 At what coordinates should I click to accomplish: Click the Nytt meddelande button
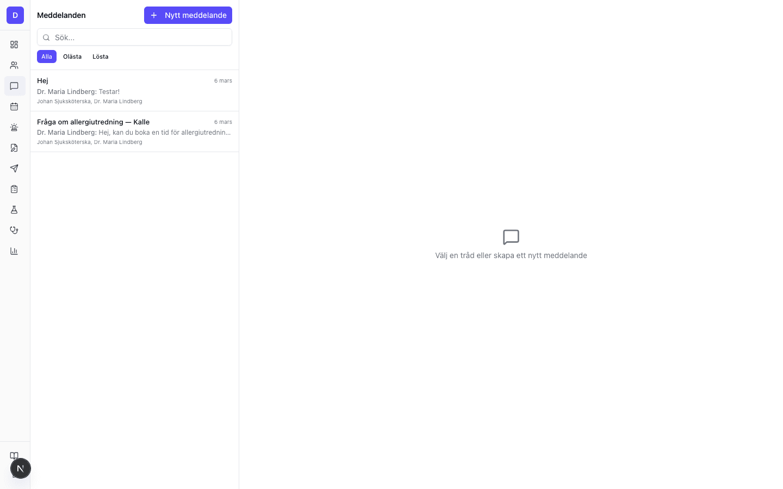tap(188, 15)
